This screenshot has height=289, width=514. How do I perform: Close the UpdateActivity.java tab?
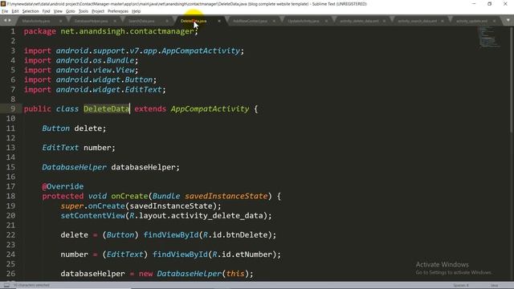pos(326,21)
